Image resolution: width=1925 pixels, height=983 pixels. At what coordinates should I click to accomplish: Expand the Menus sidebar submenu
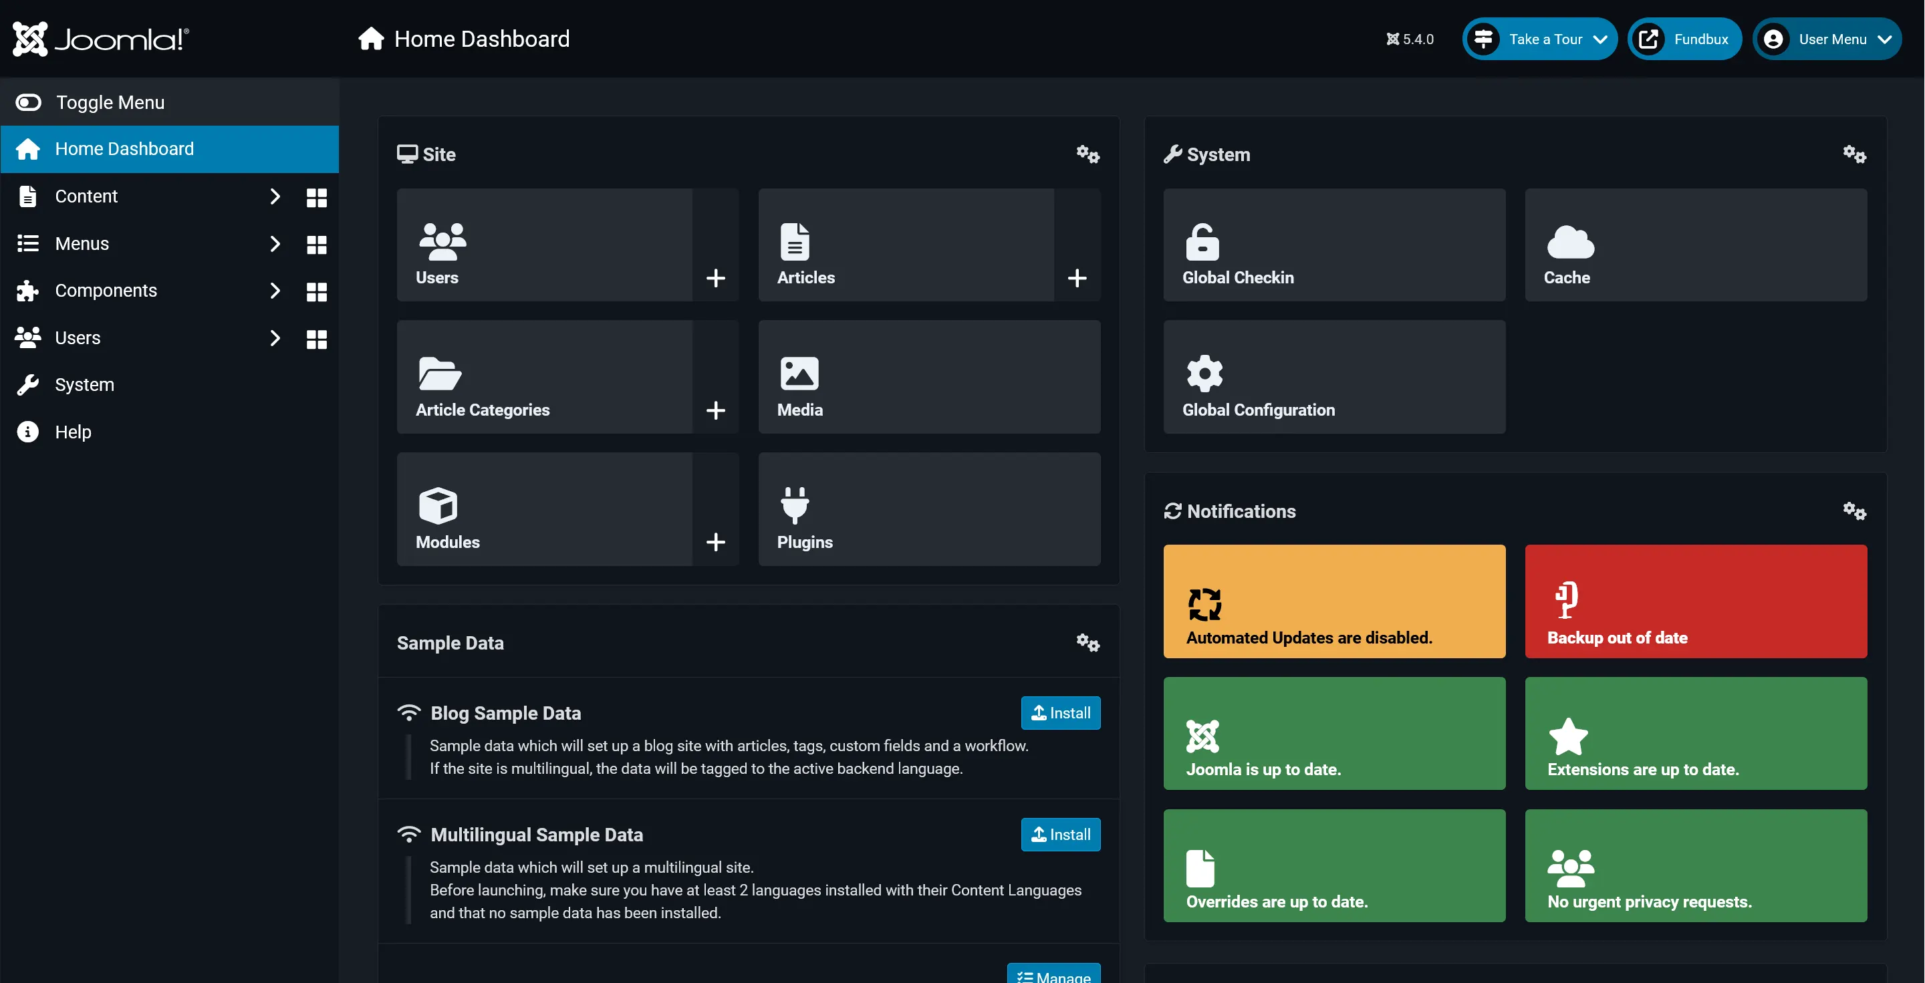274,245
